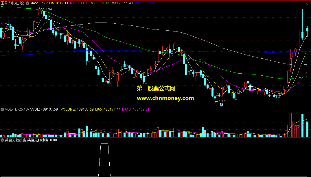Click the MA5: 12.72 label

point(39,3)
